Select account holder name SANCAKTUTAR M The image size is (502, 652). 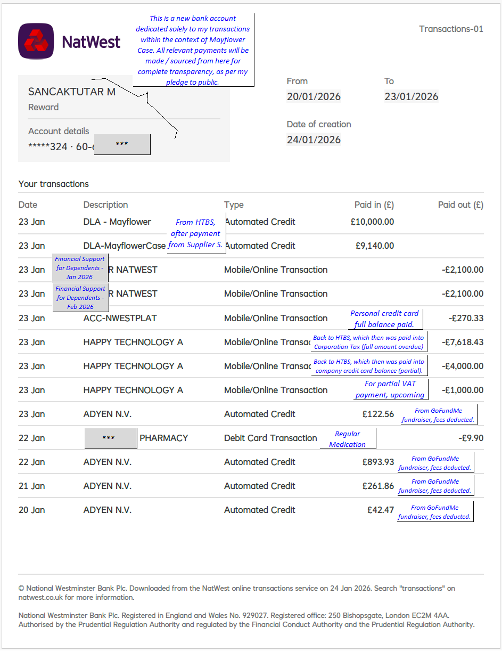coord(72,92)
